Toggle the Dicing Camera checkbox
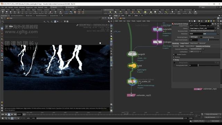 tap(174, 62)
